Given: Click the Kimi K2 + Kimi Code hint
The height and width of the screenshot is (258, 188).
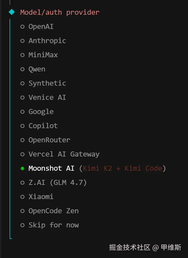Looking at the screenshot, I should [x=122, y=168].
